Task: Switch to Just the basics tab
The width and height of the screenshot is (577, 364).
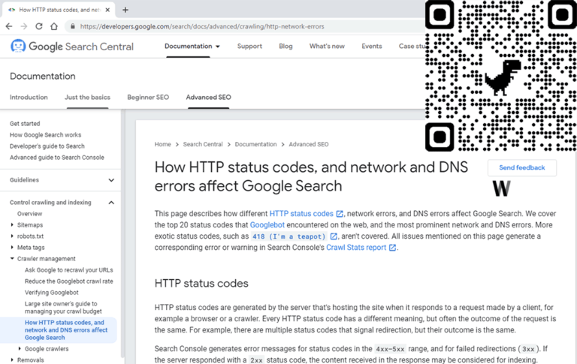Action: point(87,98)
